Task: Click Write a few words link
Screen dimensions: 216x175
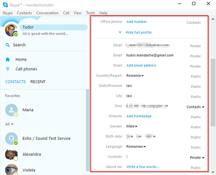Action: pyautogui.click(x=143, y=167)
